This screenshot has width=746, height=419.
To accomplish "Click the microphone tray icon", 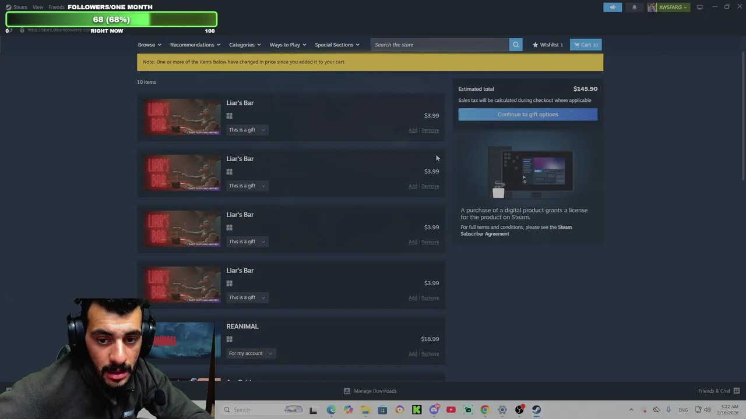I will tap(668, 410).
